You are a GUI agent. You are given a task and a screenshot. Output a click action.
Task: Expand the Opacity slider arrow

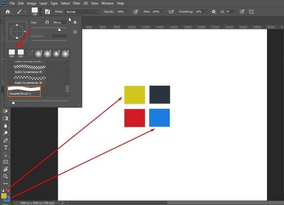(128, 11)
